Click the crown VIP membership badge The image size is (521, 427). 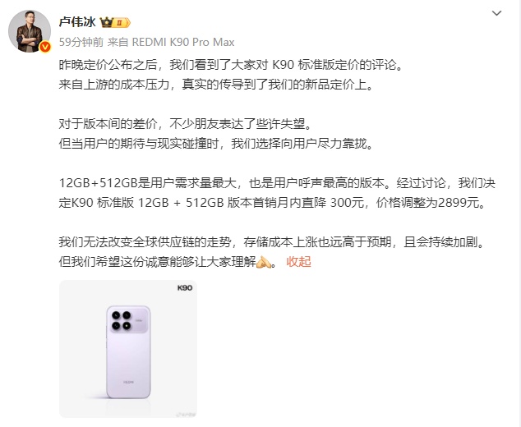coord(115,22)
